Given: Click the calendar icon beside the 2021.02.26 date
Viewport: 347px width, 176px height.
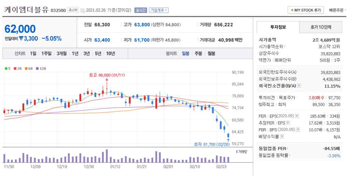Looking at the screenshot, I should [83, 10].
